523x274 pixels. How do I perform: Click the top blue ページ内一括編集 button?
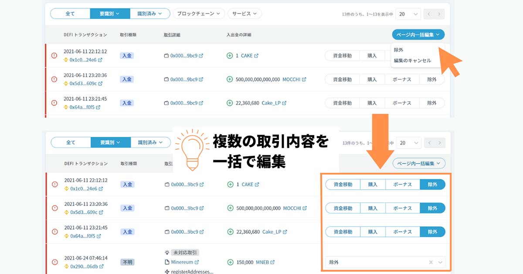pos(418,34)
